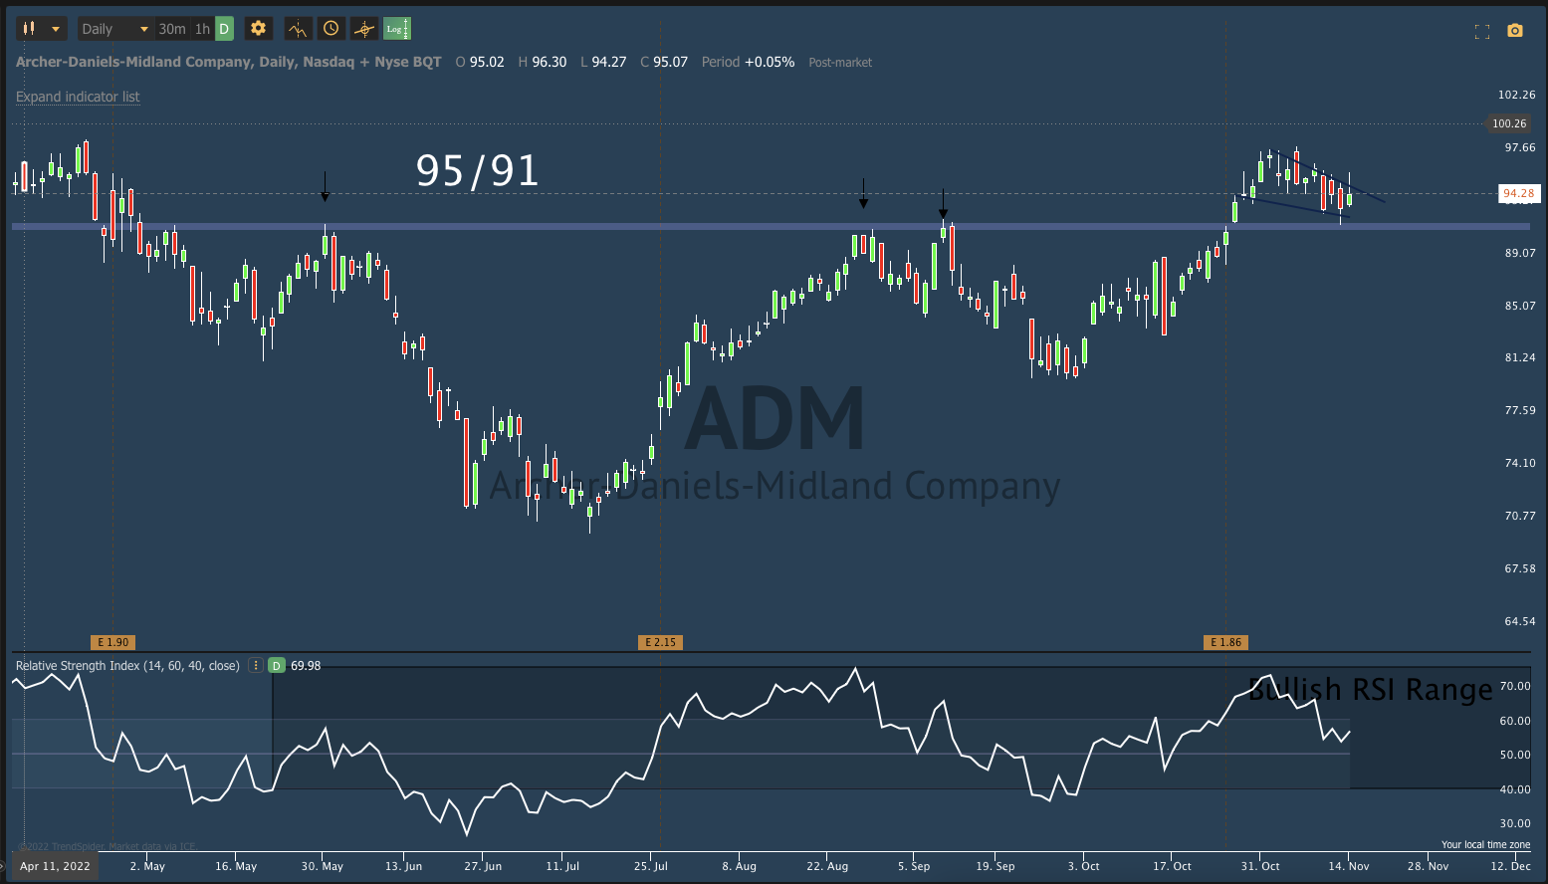
Task: Toggle logarithmic price scale with Log button
Action: [x=396, y=28]
